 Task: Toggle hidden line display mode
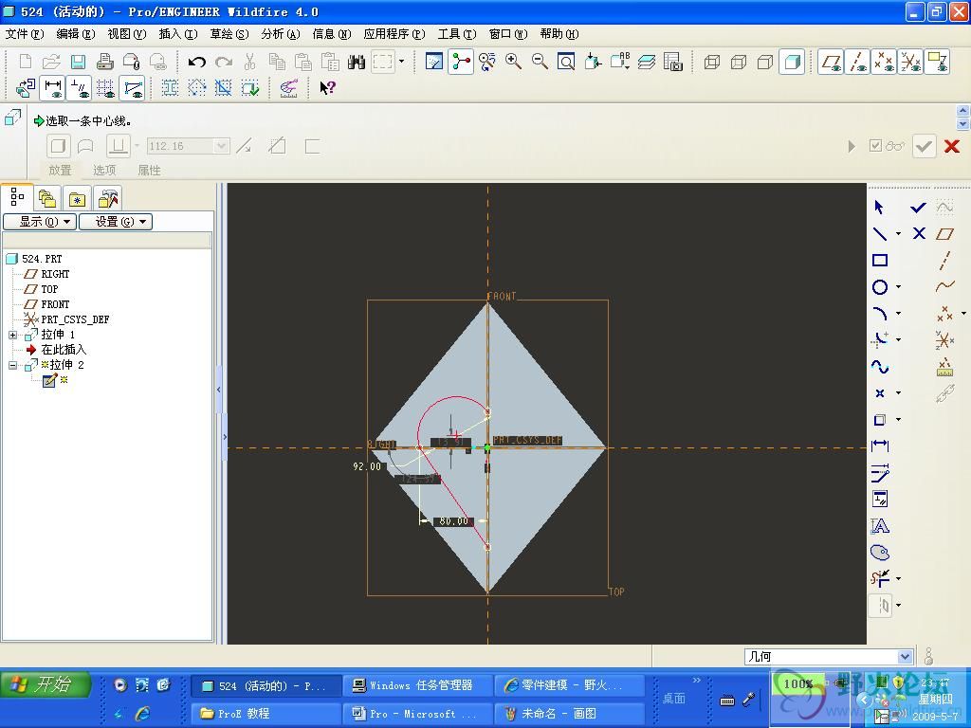point(739,62)
